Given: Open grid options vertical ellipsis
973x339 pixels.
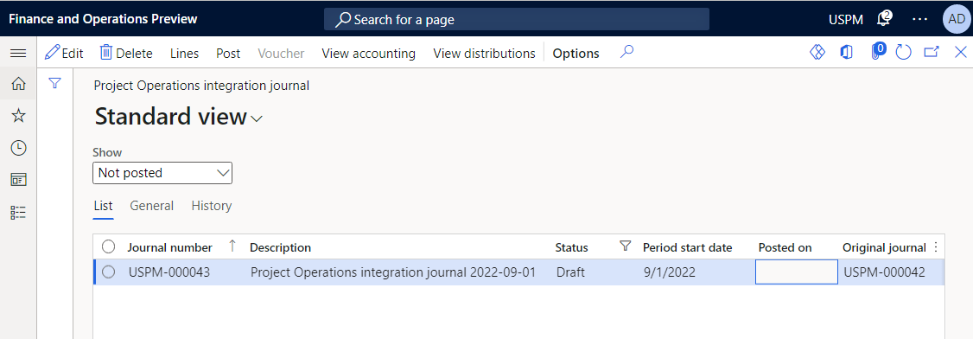Looking at the screenshot, I should (x=936, y=247).
